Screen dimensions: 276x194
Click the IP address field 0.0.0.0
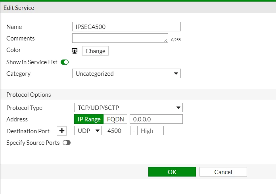(156, 119)
